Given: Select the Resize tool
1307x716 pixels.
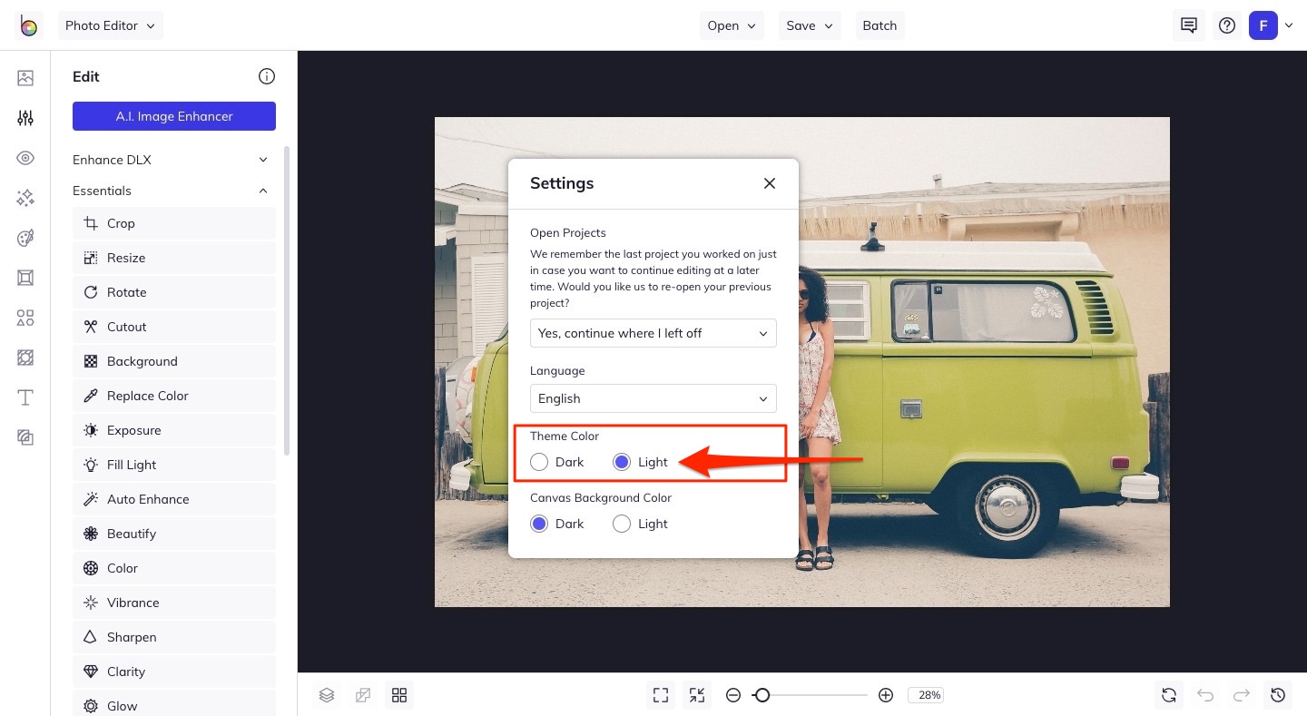Looking at the screenshot, I should (174, 258).
